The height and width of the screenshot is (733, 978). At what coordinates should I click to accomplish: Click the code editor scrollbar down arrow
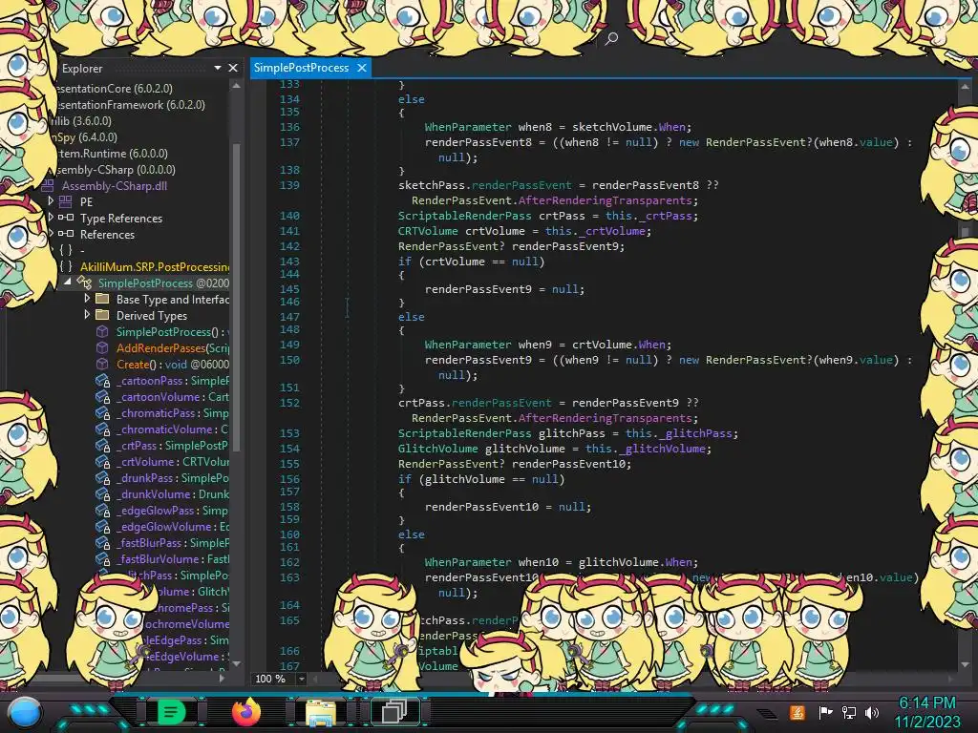coord(965,664)
